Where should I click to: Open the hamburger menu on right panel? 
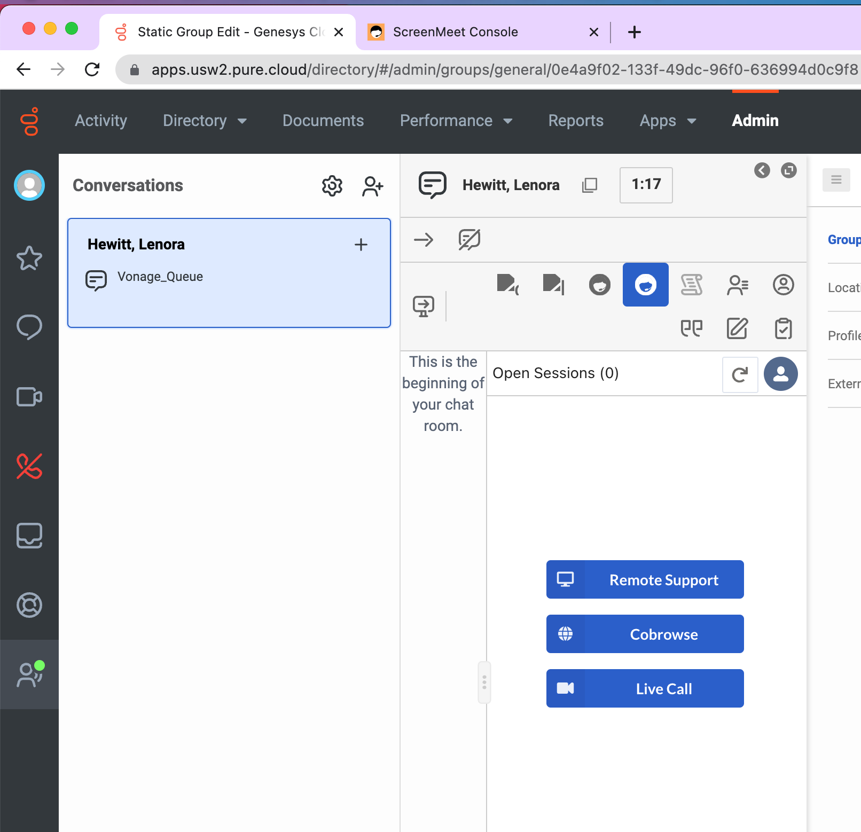836,180
